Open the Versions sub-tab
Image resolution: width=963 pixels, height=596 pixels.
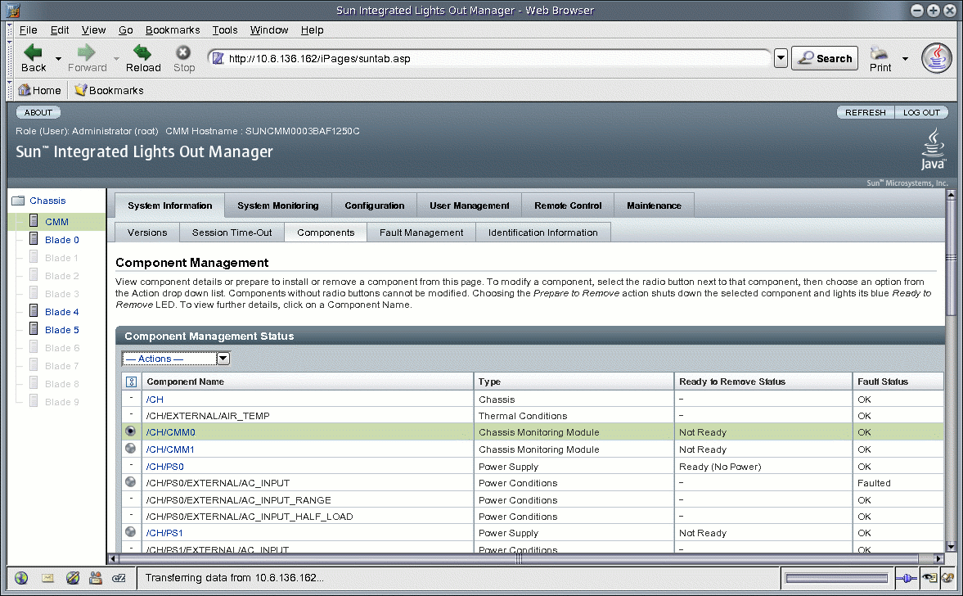(147, 233)
